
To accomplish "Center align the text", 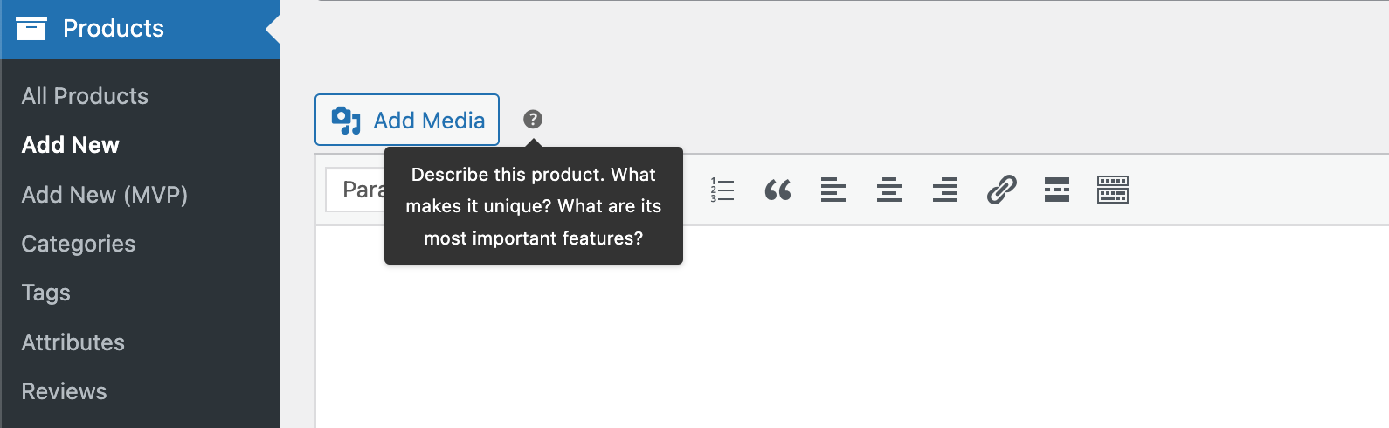I will (889, 190).
